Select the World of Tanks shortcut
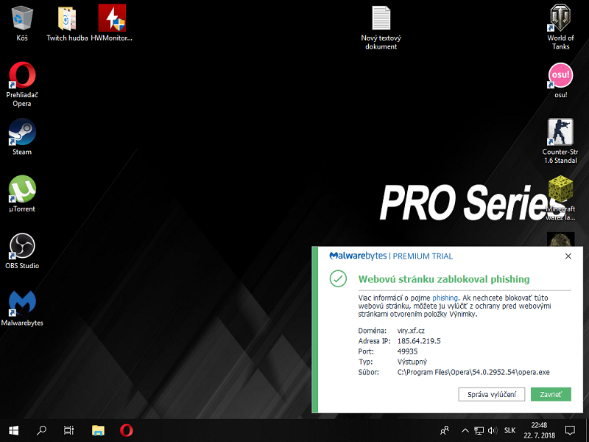The width and height of the screenshot is (589, 442). [560, 27]
